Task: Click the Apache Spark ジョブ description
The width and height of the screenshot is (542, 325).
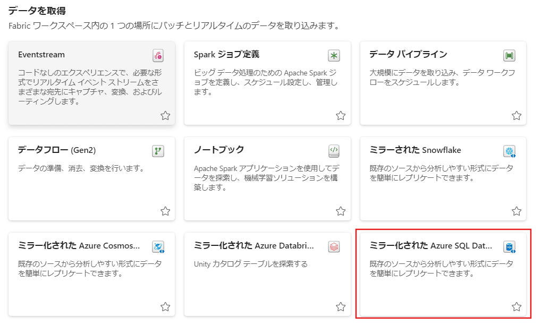Action: point(266,82)
